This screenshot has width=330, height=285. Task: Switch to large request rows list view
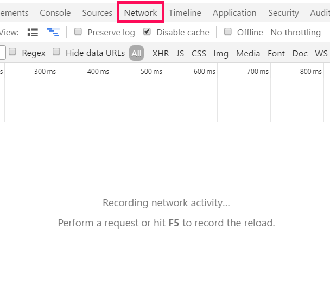[x=33, y=33]
